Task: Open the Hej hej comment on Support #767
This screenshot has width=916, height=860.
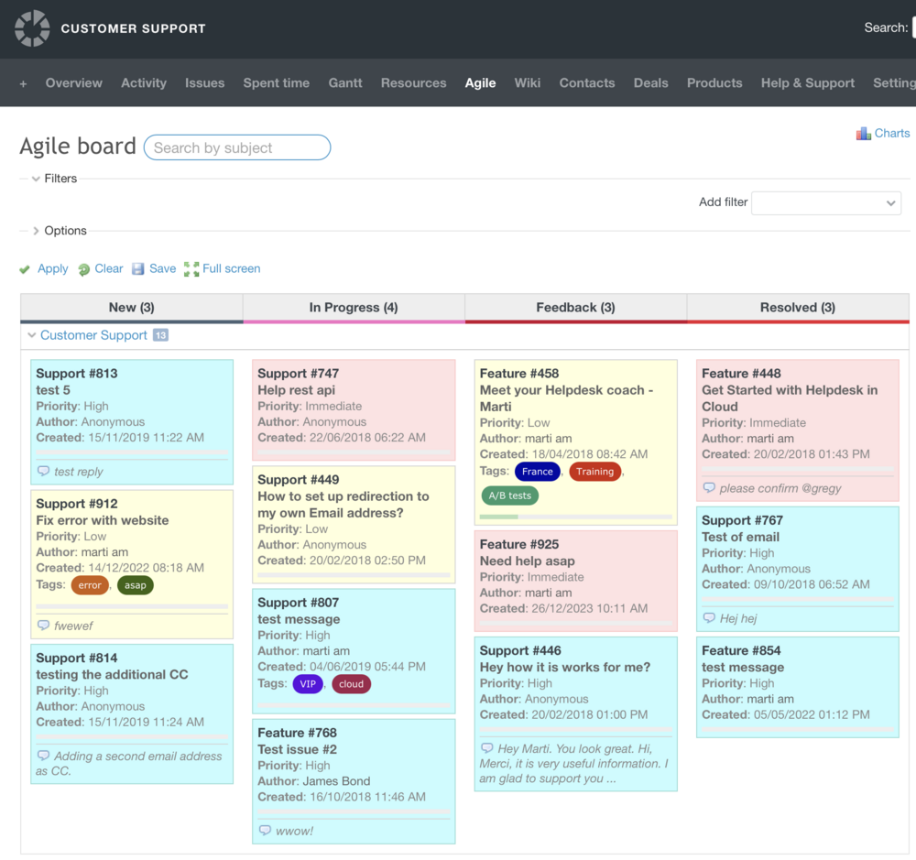Action: [711, 617]
